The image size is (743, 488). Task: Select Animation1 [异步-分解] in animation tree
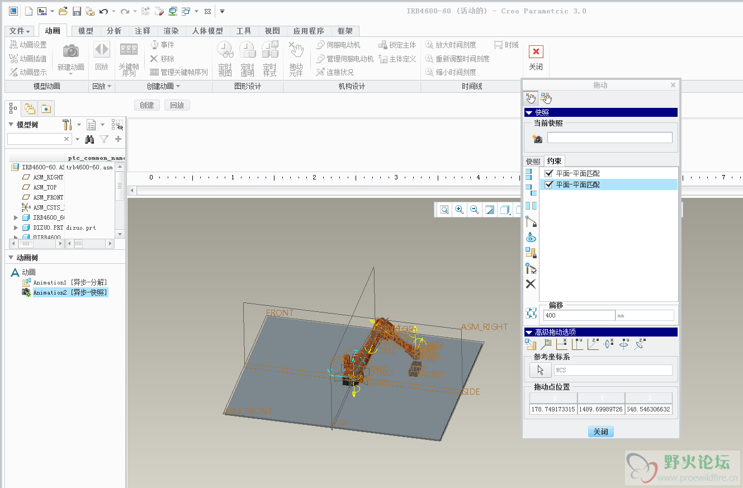coord(69,282)
